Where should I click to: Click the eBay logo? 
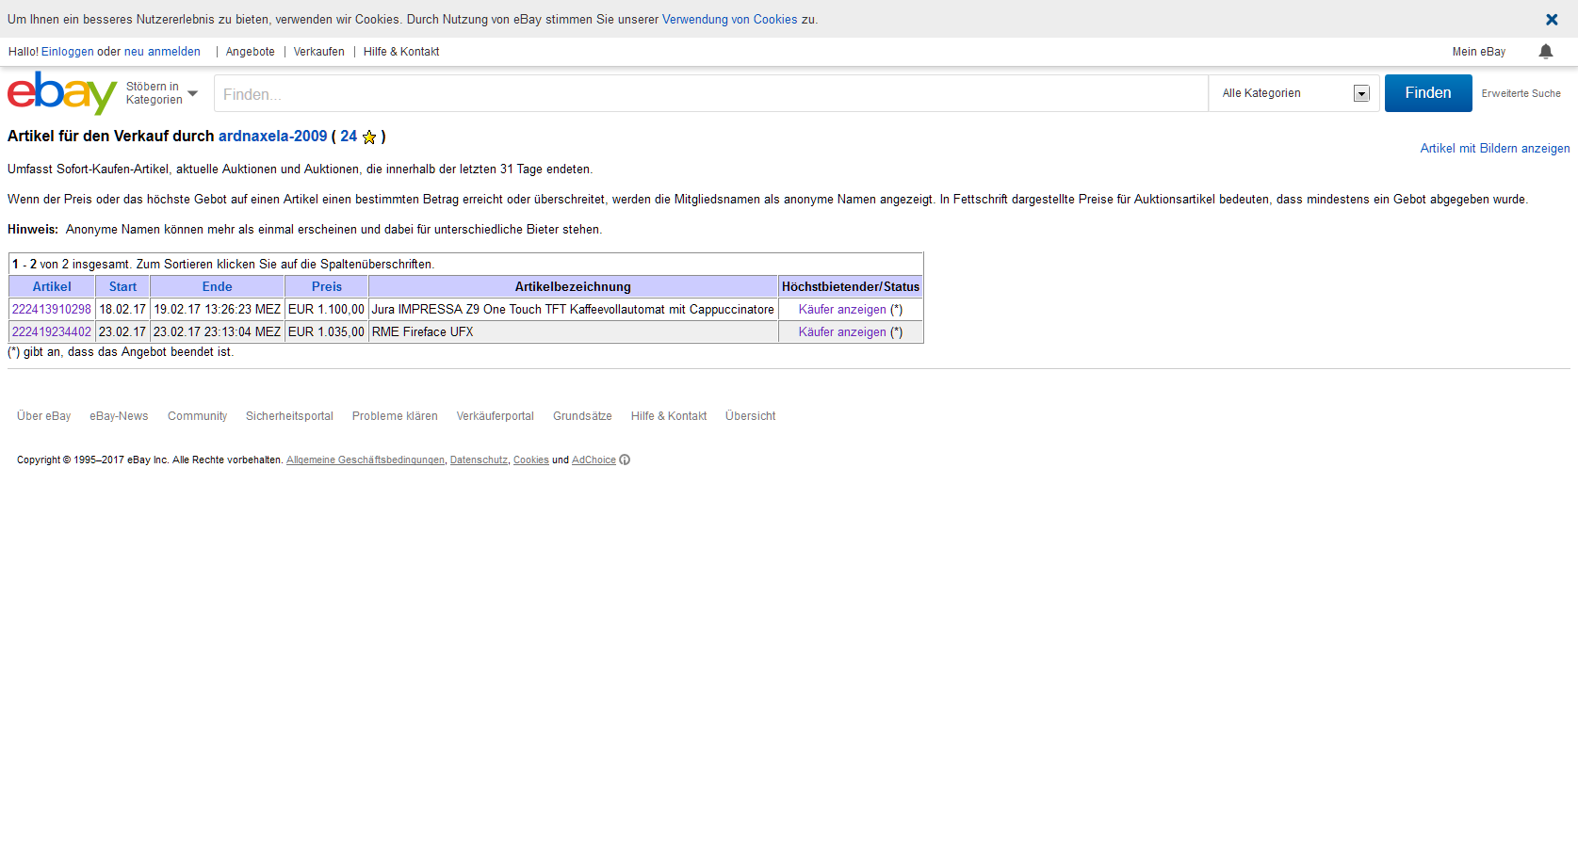coord(61,93)
